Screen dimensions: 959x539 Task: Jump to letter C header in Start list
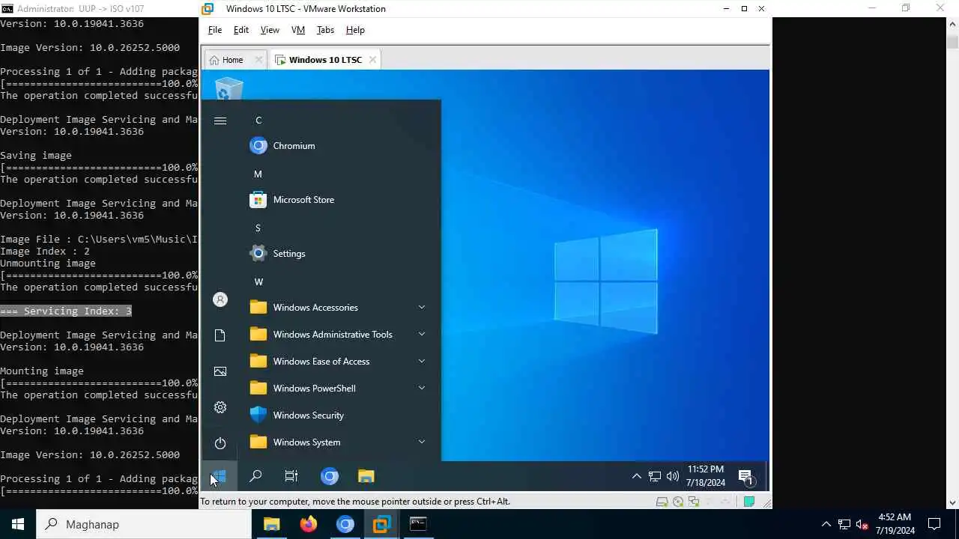coord(258,121)
